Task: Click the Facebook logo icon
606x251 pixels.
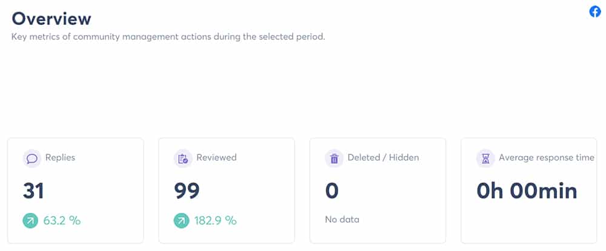Action: 595,11
